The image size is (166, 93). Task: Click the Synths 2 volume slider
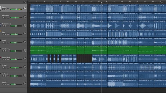16,84
